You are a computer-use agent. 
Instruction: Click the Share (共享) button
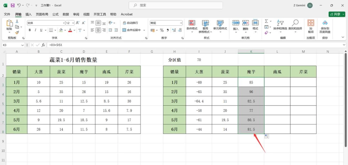pyautogui.click(x=337, y=14)
